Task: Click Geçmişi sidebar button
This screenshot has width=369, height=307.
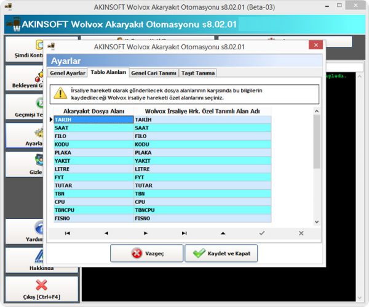Action: (x=25, y=107)
